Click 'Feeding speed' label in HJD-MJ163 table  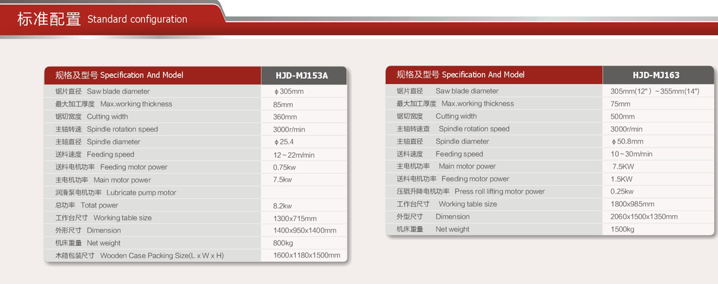tap(459, 154)
